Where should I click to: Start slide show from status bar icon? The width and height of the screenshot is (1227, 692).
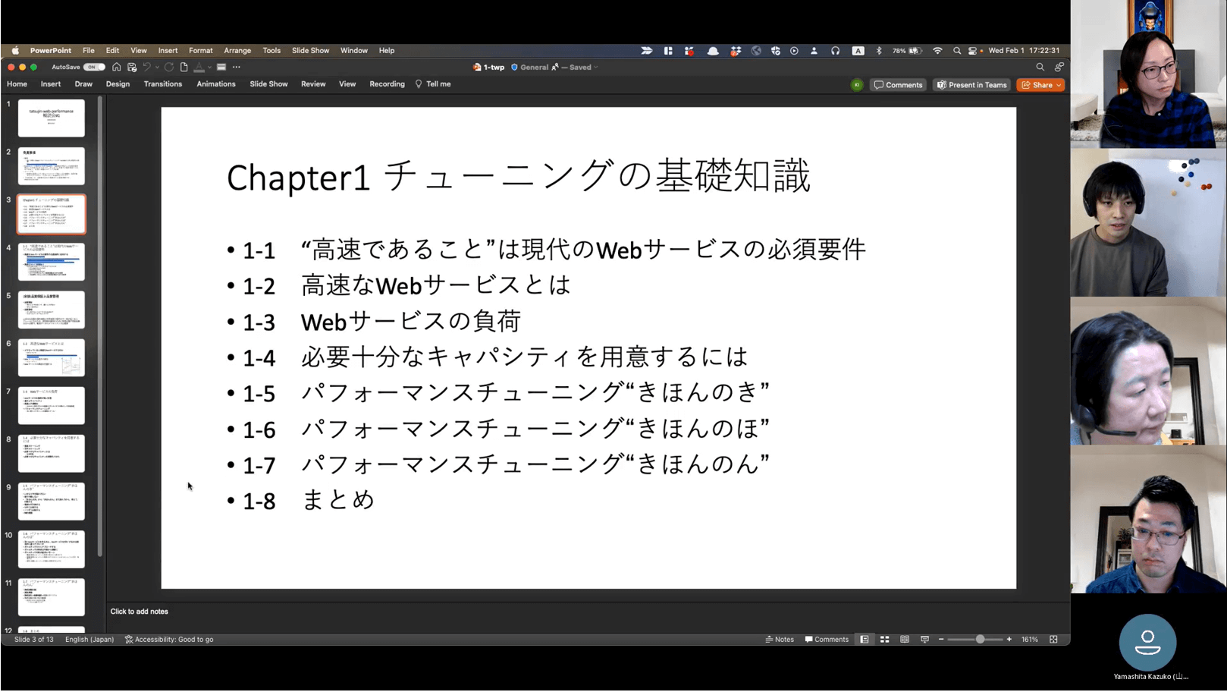point(924,640)
